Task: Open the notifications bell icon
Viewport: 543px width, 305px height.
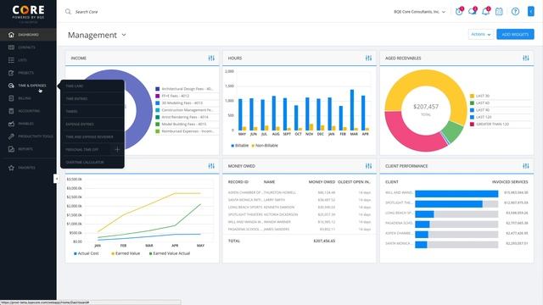Action: (x=486, y=11)
